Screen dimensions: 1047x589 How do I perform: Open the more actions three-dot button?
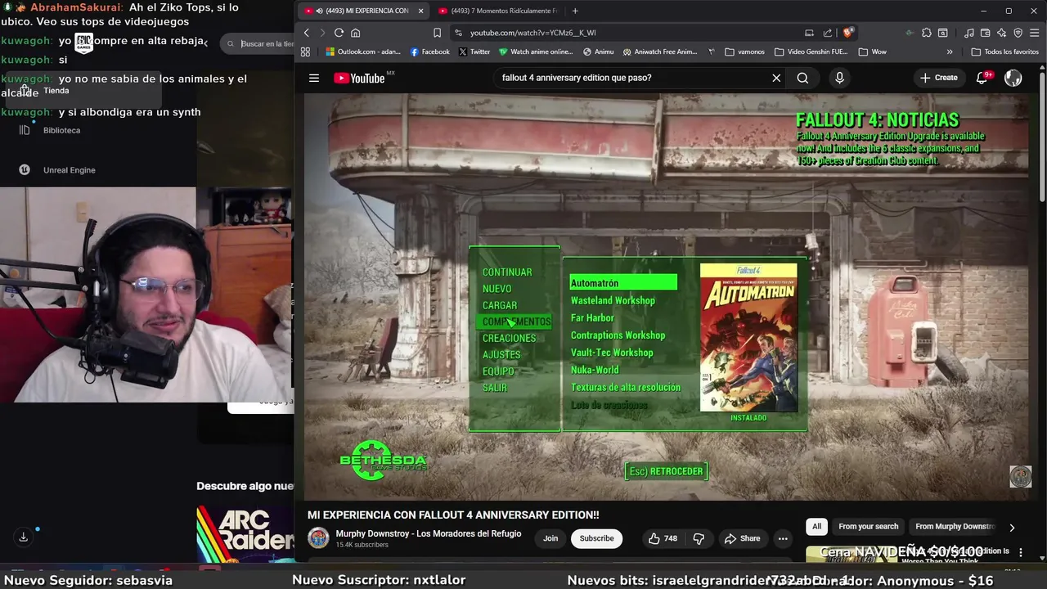pos(783,538)
